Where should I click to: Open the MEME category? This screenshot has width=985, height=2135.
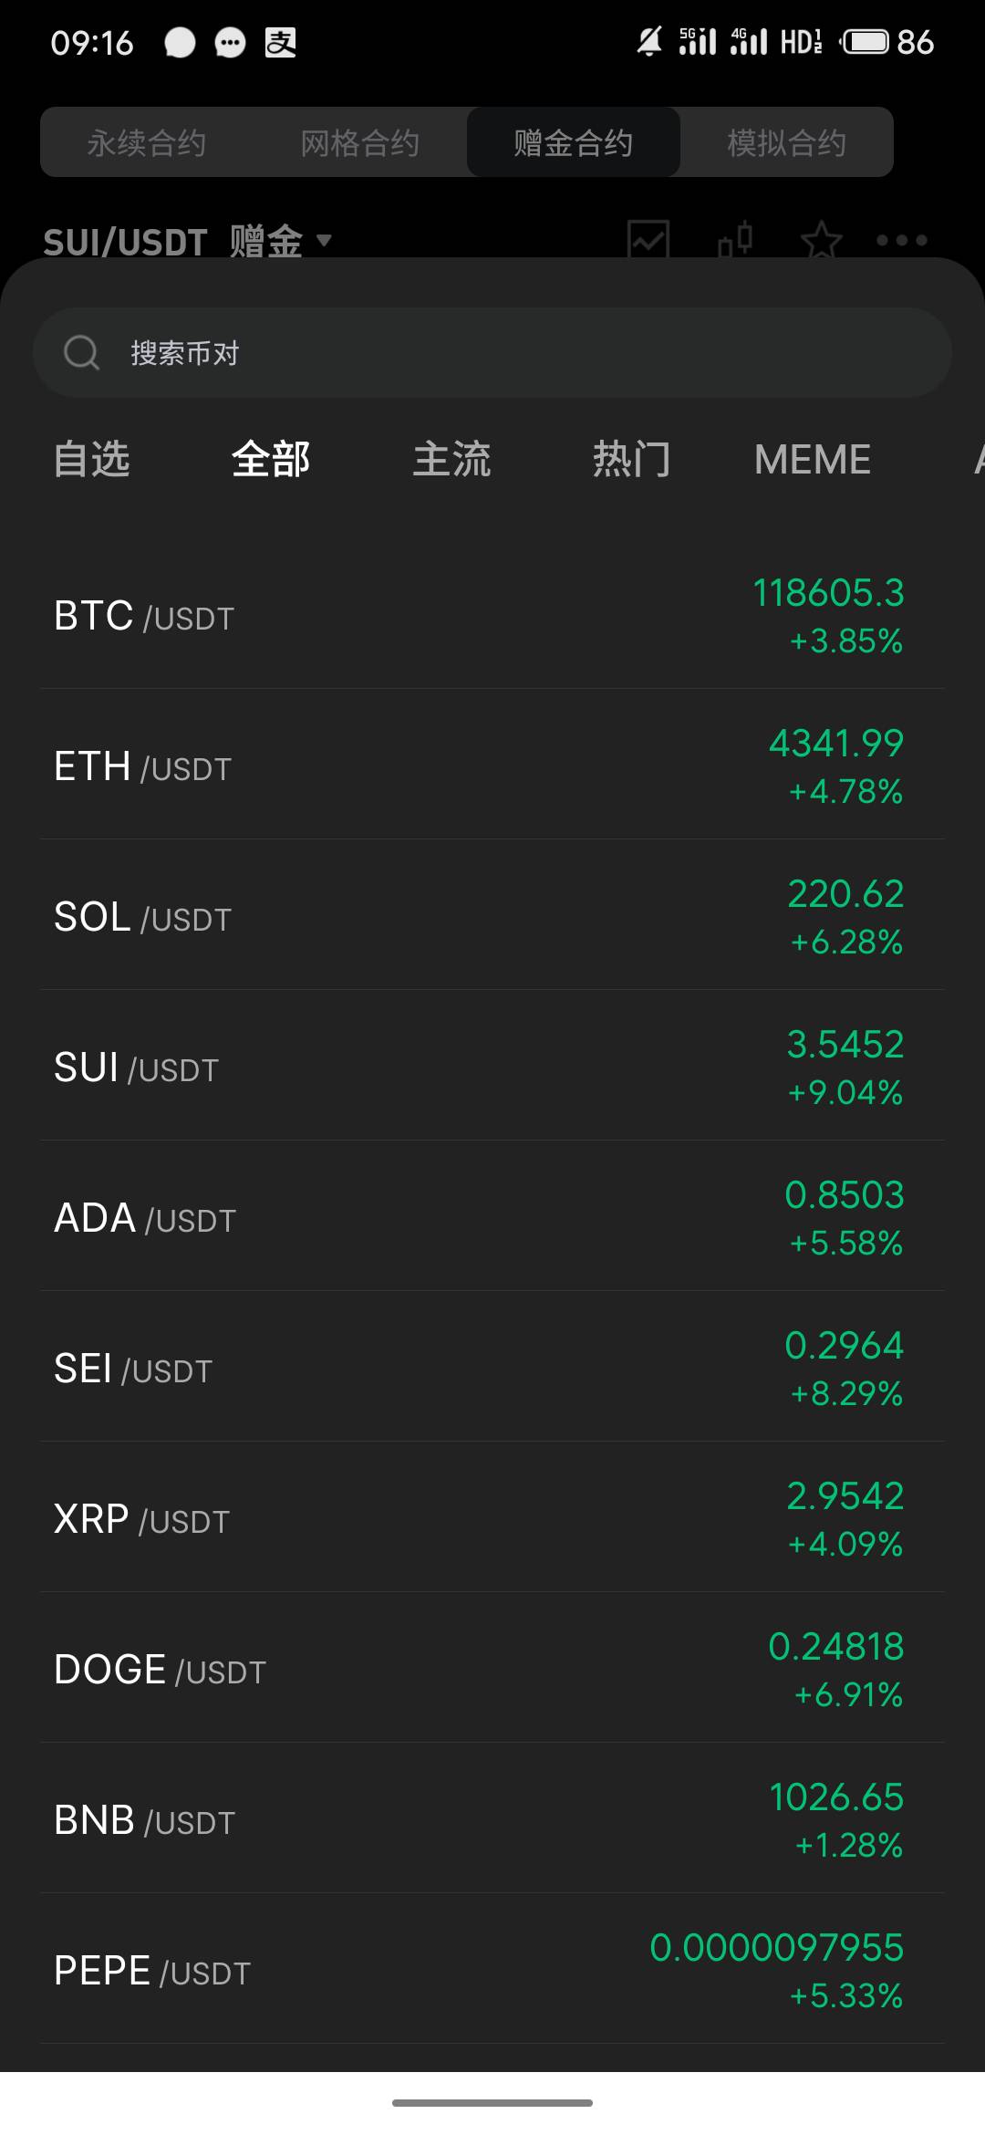point(812,459)
